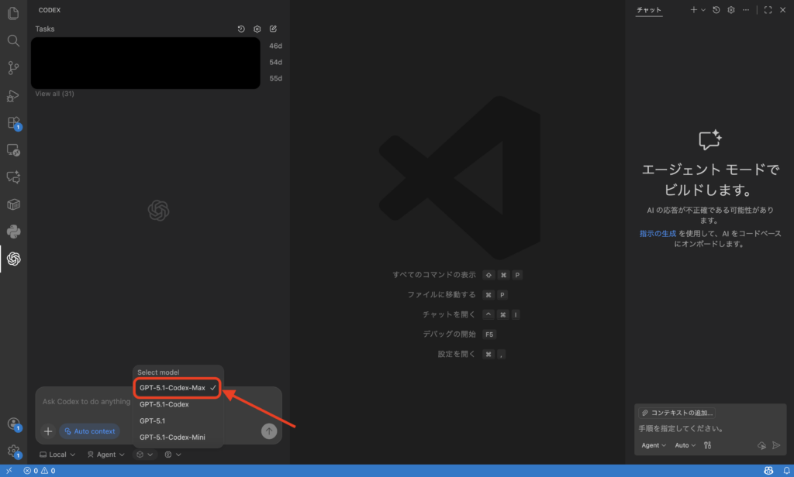Toggle the Auto context chip
This screenshot has width=794, height=477.
tap(90, 431)
